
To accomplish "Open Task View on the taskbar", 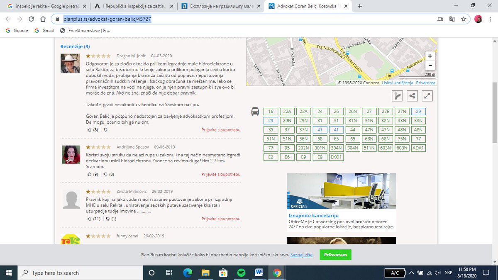I will [169, 273].
